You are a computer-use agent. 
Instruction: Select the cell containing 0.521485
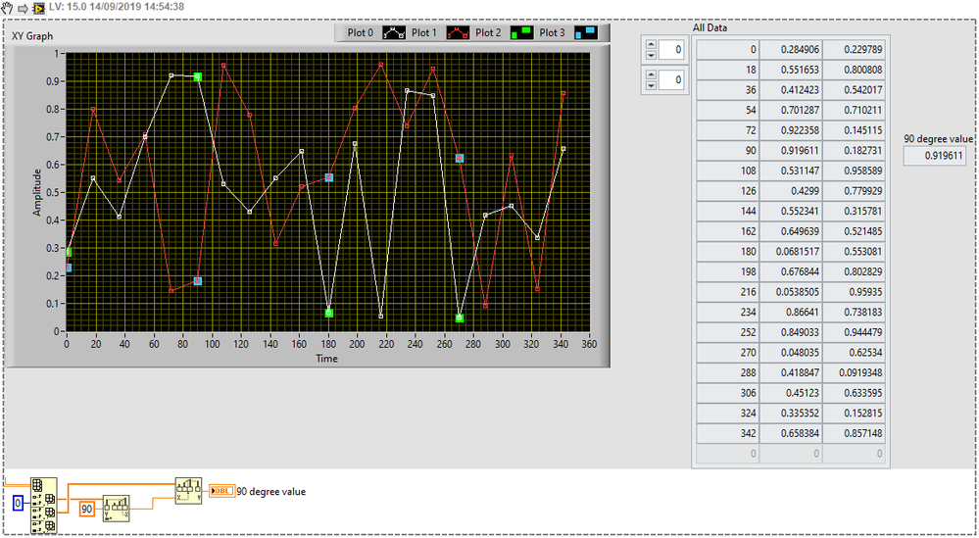[x=855, y=231]
